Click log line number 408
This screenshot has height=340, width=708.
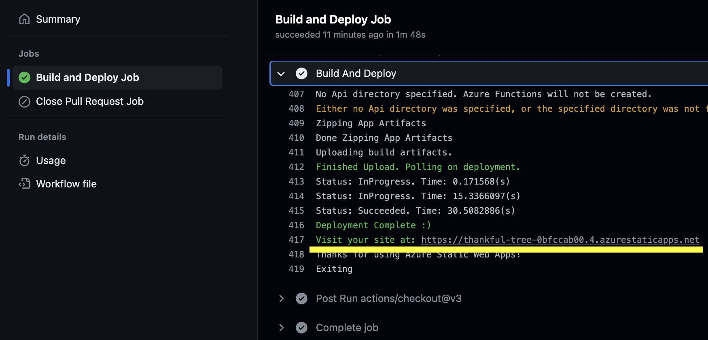pos(296,108)
